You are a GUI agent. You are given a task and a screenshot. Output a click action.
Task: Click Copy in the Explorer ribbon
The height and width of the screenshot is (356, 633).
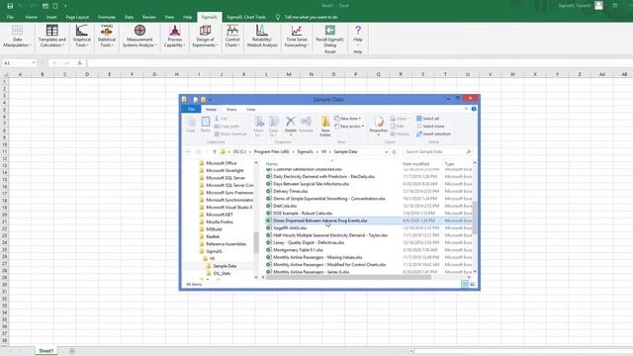click(191, 125)
